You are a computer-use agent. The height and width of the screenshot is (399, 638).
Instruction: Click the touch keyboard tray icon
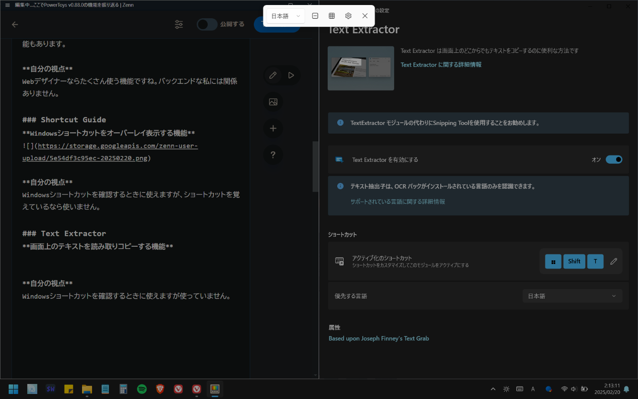pyautogui.click(x=520, y=389)
